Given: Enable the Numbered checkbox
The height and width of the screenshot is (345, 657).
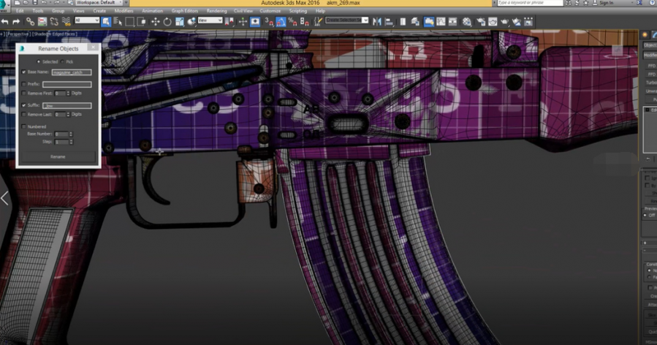Looking at the screenshot, I should point(23,126).
